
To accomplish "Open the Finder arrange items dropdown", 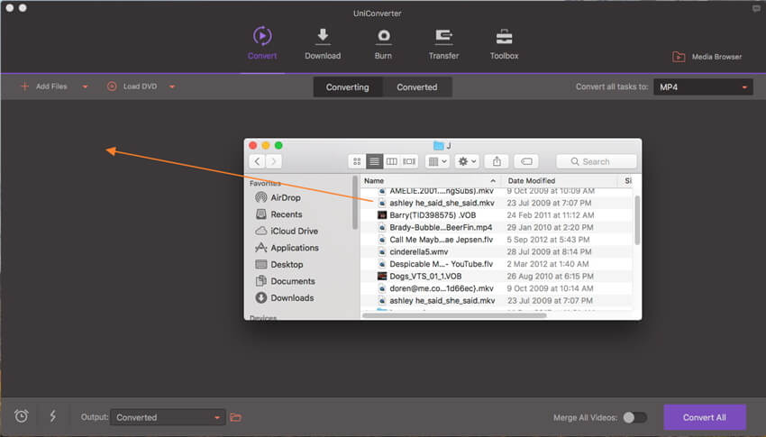I will [x=437, y=161].
